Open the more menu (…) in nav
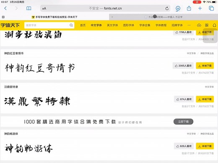 click(x=189, y=25)
